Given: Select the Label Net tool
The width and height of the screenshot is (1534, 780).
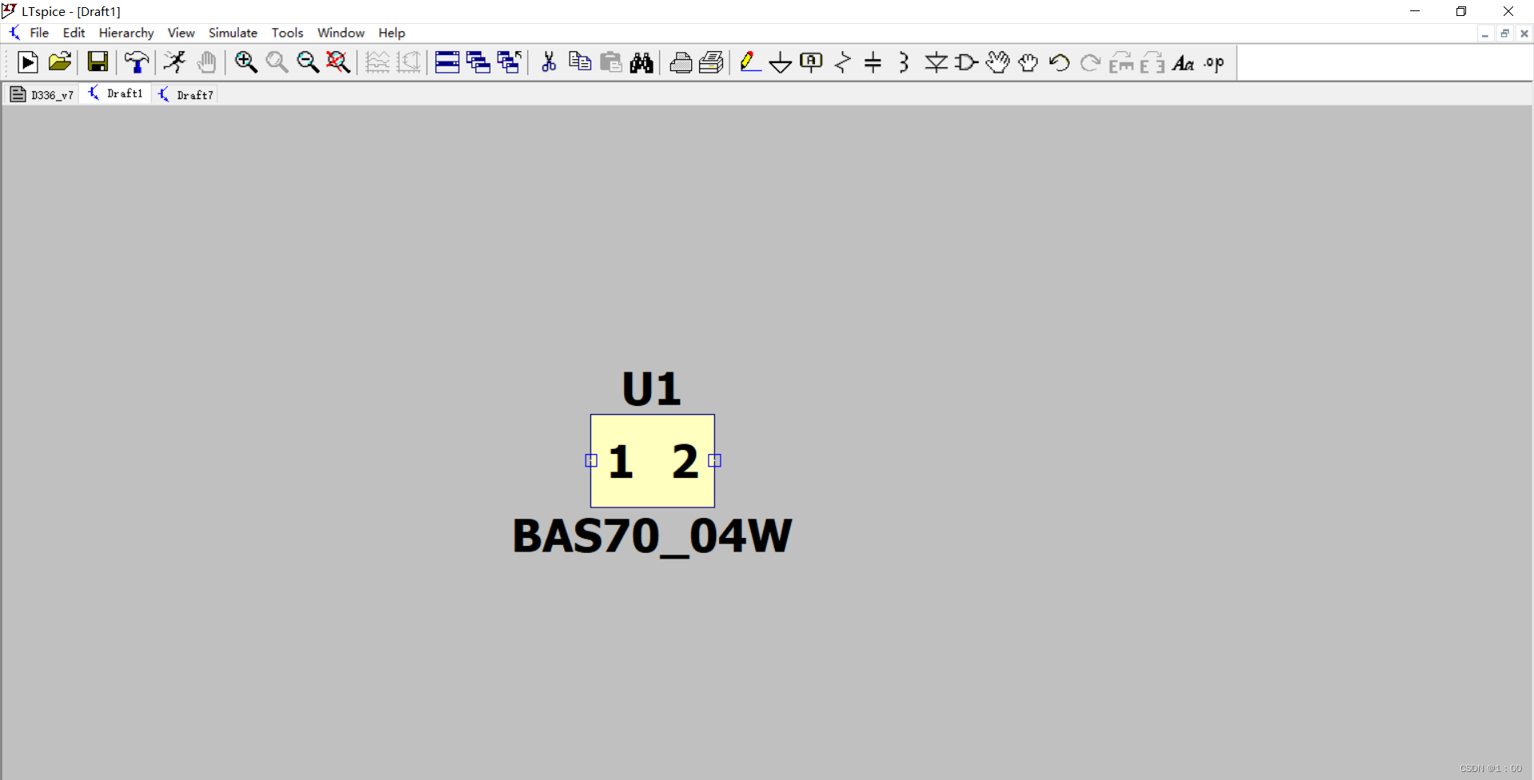Looking at the screenshot, I should pos(811,62).
